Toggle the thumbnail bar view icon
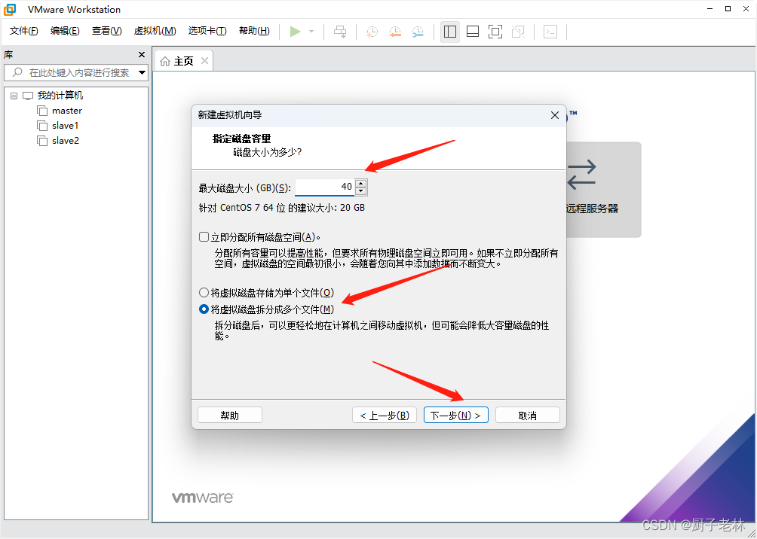757x539 pixels. coord(473,32)
